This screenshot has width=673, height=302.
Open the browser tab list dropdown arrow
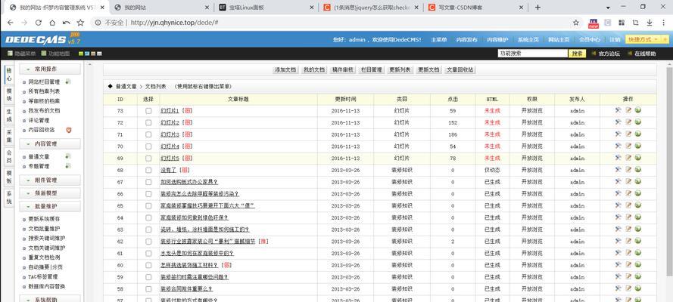click(x=608, y=8)
